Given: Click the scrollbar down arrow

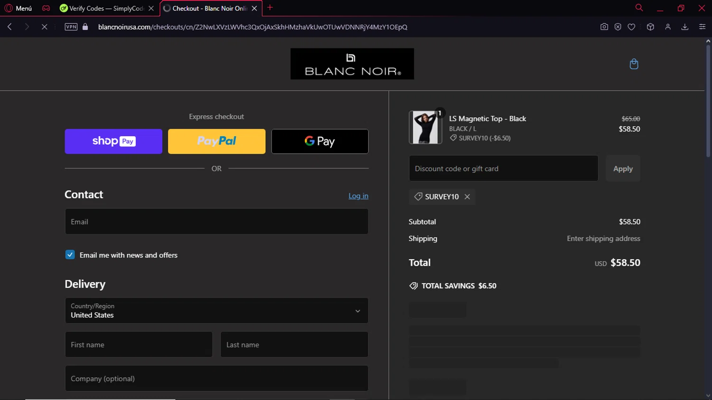Looking at the screenshot, I should [708, 396].
